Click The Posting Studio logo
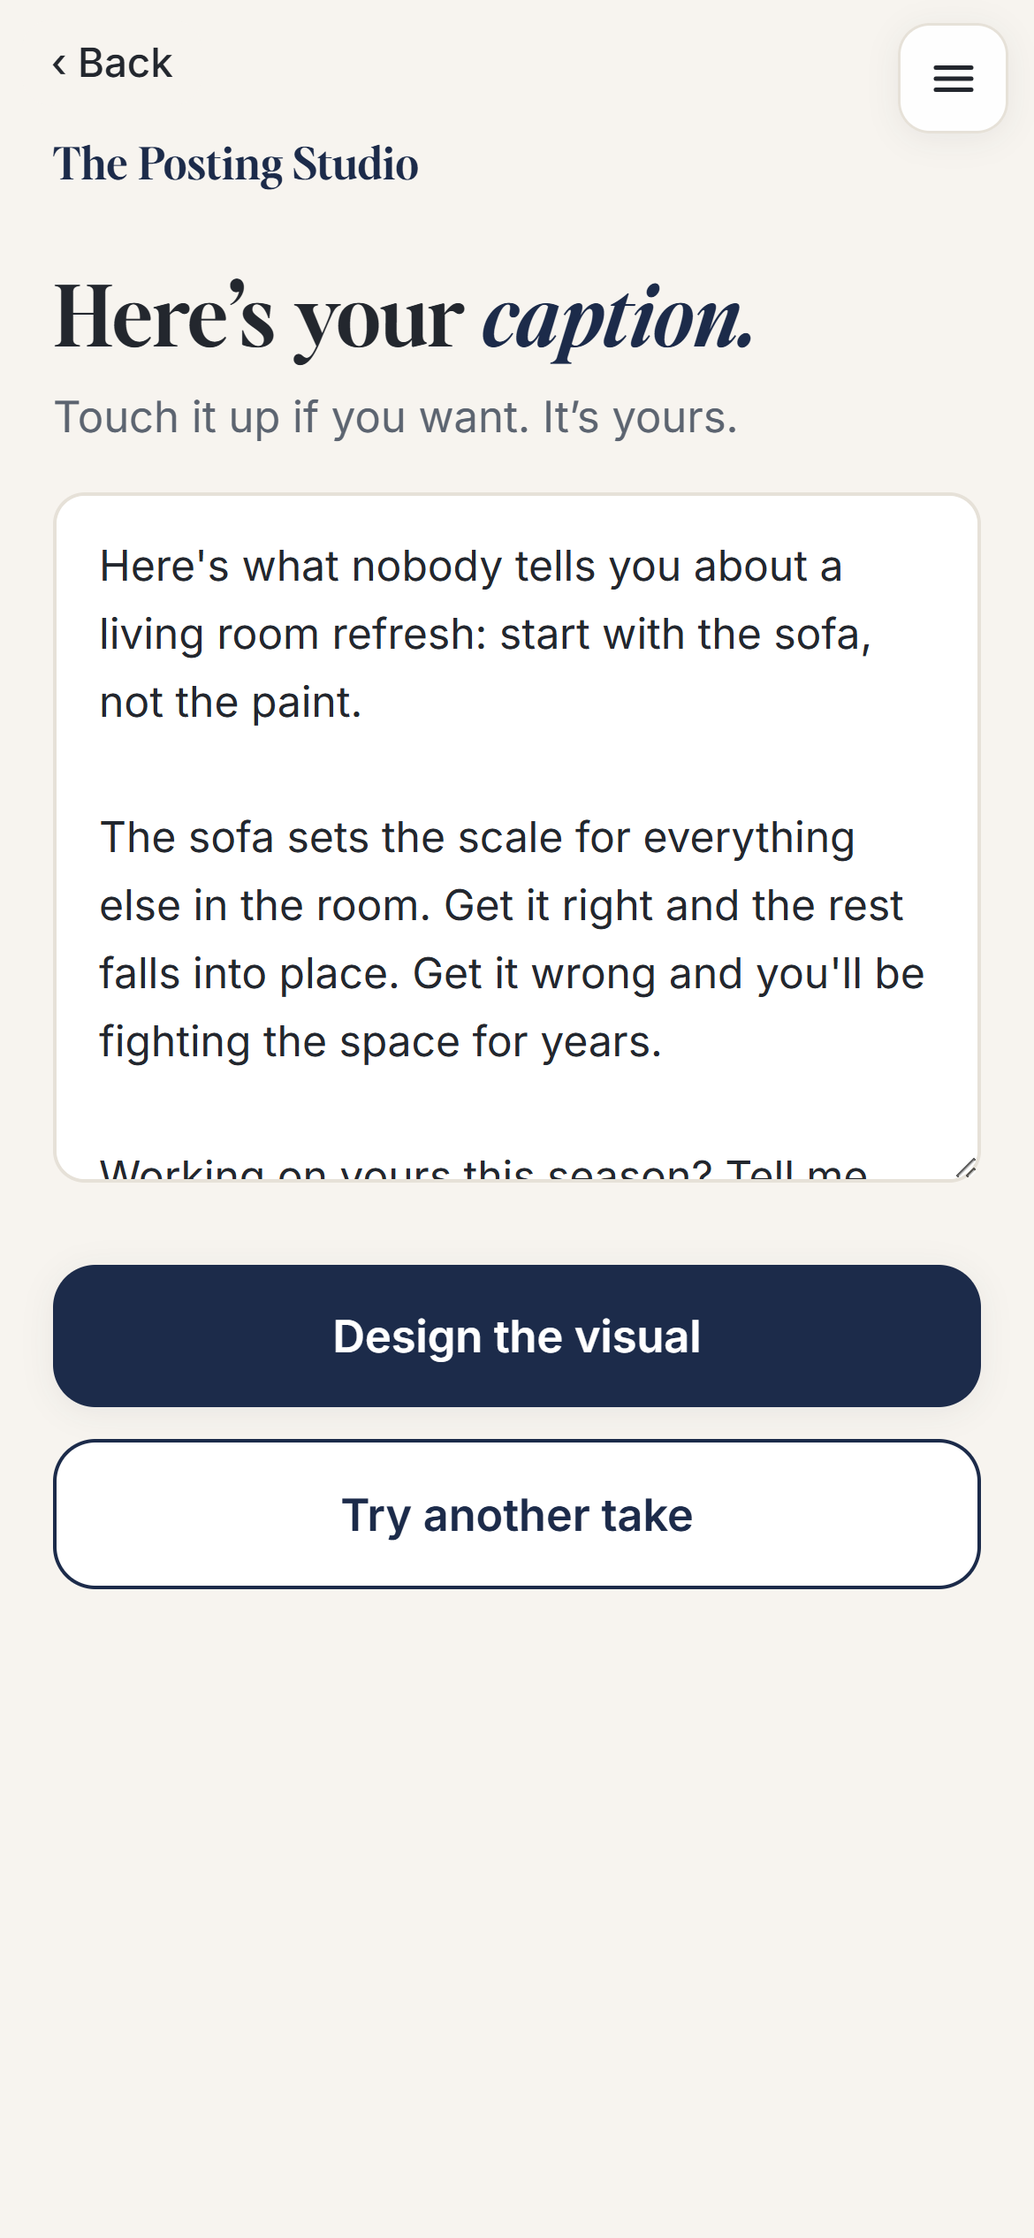The image size is (1034, 2238). click(235, 164)
